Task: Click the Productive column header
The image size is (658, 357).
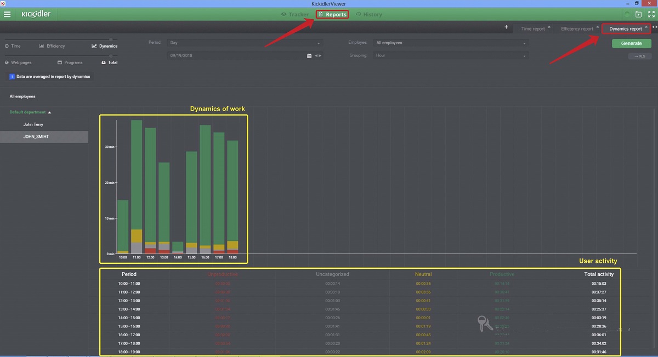Action: 502,274
